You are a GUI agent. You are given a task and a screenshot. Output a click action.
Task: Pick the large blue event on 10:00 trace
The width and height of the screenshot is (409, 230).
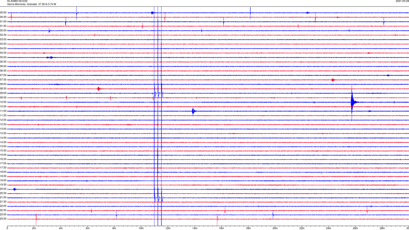[353, 102]
